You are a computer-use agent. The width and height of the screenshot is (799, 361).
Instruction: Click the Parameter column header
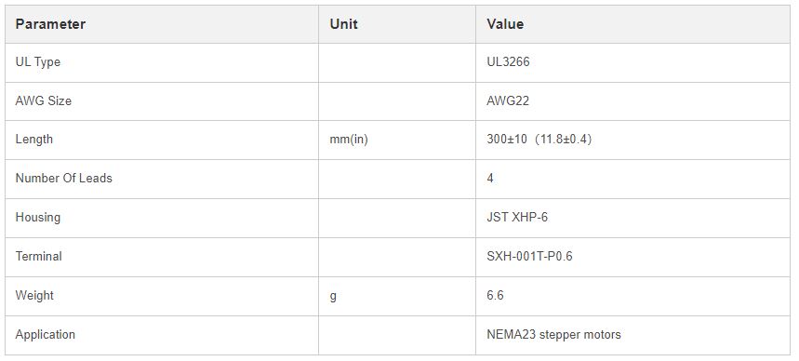50,24
